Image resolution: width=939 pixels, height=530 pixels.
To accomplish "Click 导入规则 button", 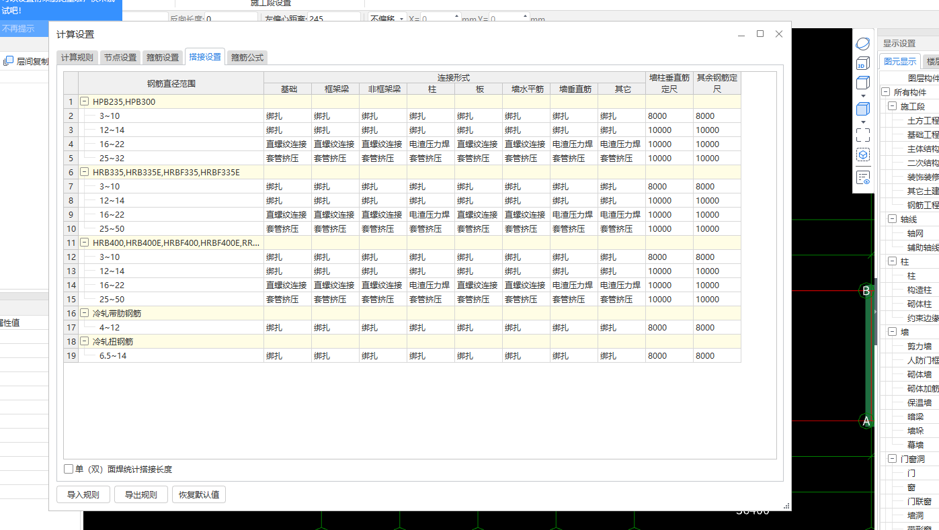I will 83,495.
